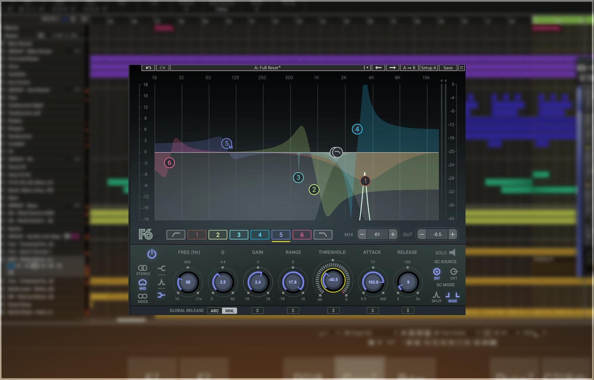Select band 2 node on EQ graph
Viewport: 594px width, 380px height.
click(x=314, y=189)
